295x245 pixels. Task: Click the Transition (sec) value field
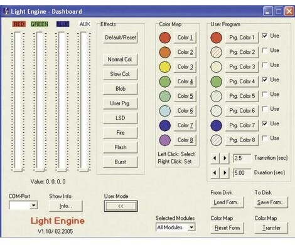(242, 158)
